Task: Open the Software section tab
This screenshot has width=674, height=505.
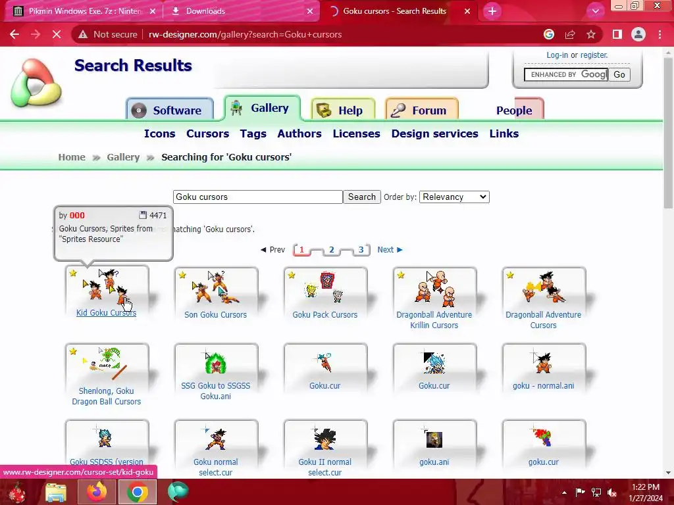Action: point(170,110)
